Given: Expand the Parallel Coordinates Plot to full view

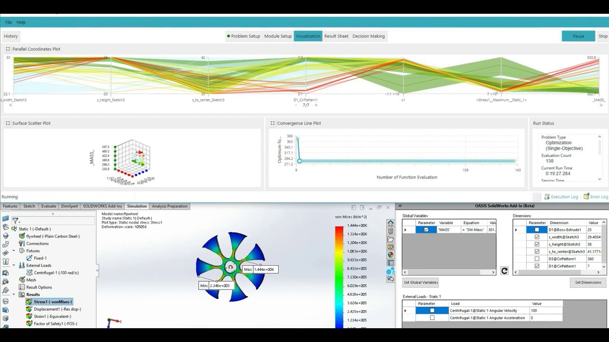Looking at the screenshot, I should (x=8, y=49).
